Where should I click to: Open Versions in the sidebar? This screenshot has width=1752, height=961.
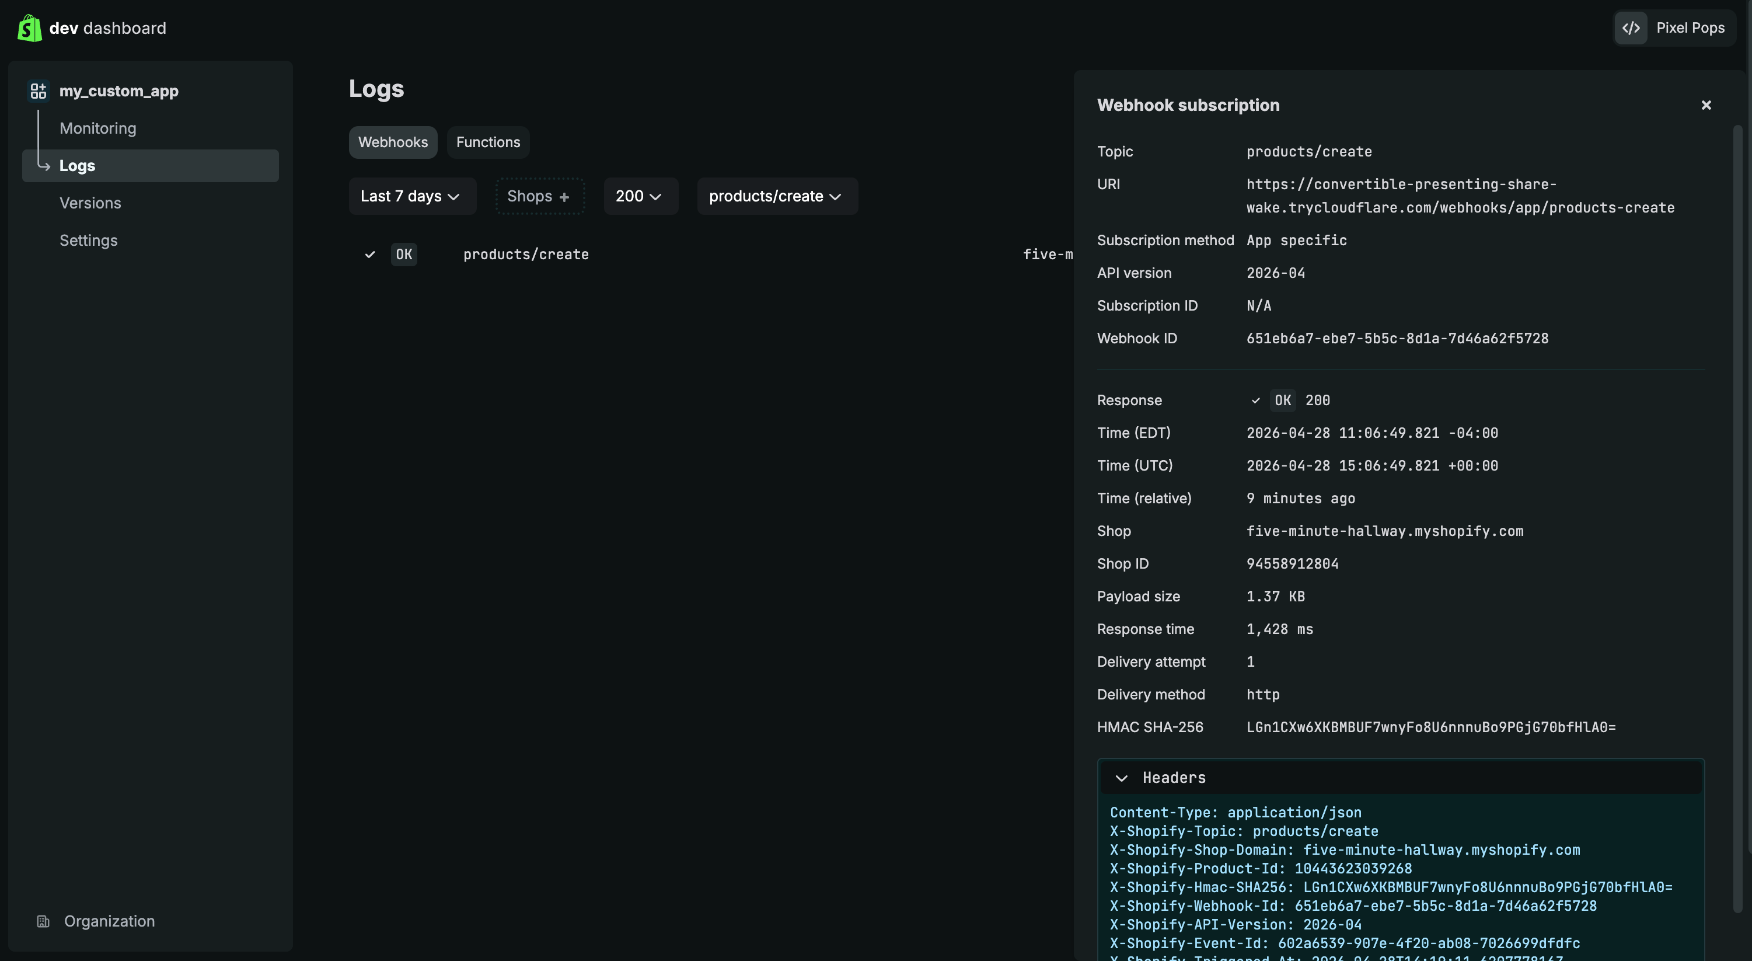coord(90,203)
